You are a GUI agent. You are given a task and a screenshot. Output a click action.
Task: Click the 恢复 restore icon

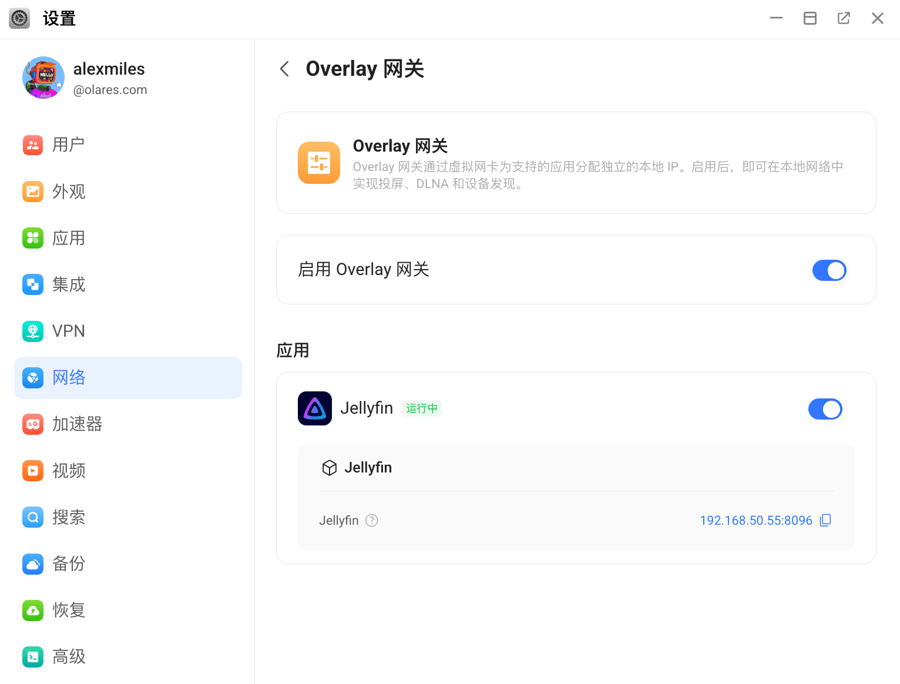(33, 611)
